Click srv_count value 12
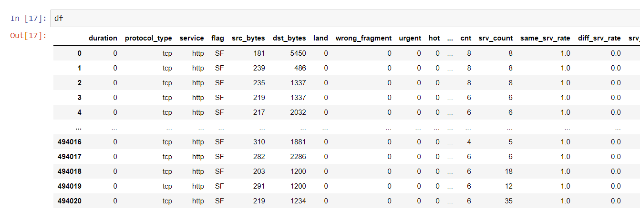Image resolution: width=640 pixels, height=211 pixels. point(509,186)
